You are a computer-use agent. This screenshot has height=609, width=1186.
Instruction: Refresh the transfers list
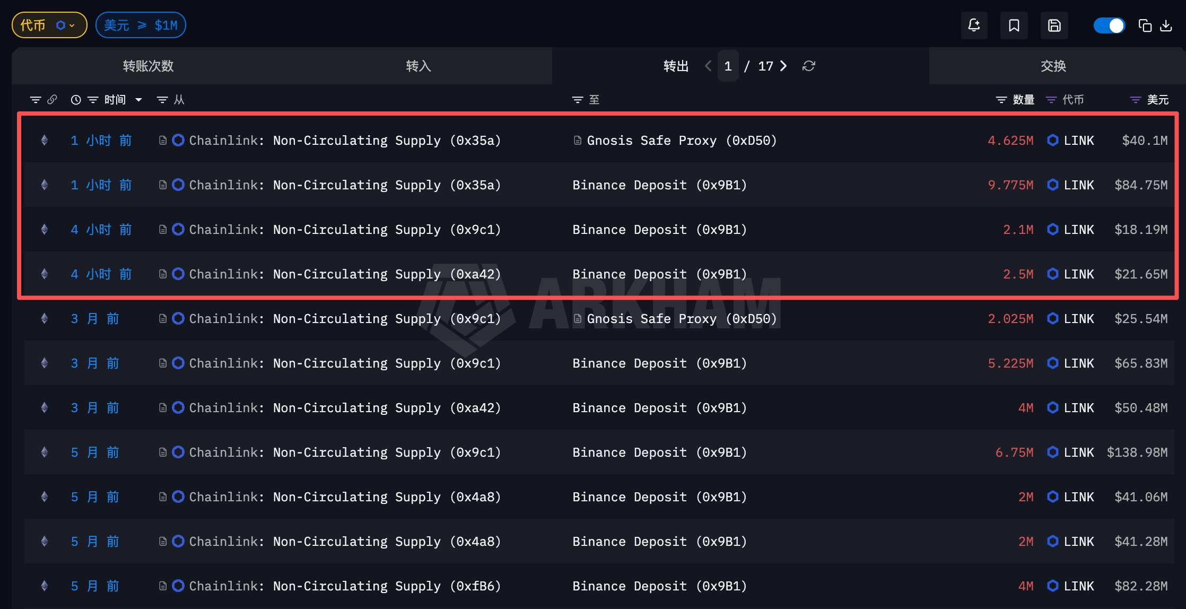click(808, 66)
